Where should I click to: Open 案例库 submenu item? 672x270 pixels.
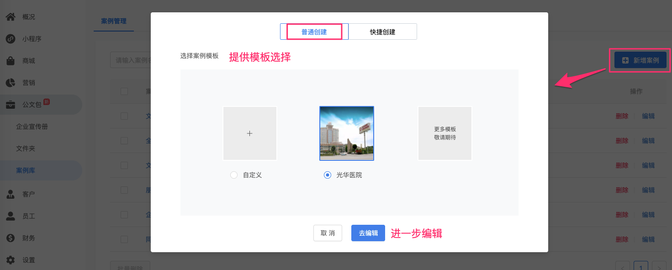pyautogui.click(x=26, y=170)
